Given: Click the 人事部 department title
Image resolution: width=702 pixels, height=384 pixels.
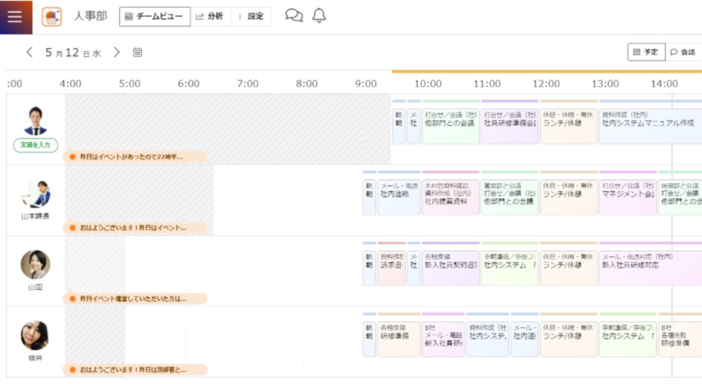Looking at the screenshot, I should [x=91, y=16].
